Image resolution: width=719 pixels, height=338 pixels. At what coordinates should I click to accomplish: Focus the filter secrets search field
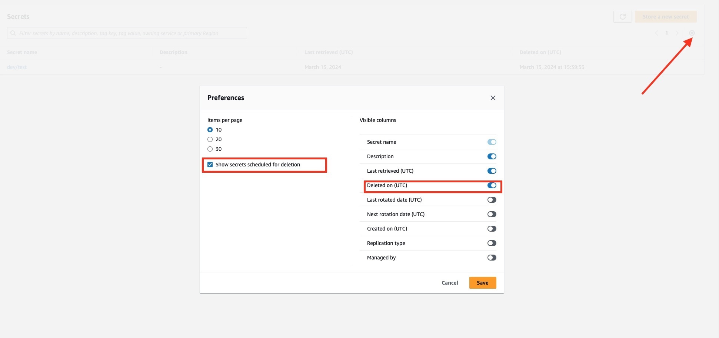coord(127,33)
